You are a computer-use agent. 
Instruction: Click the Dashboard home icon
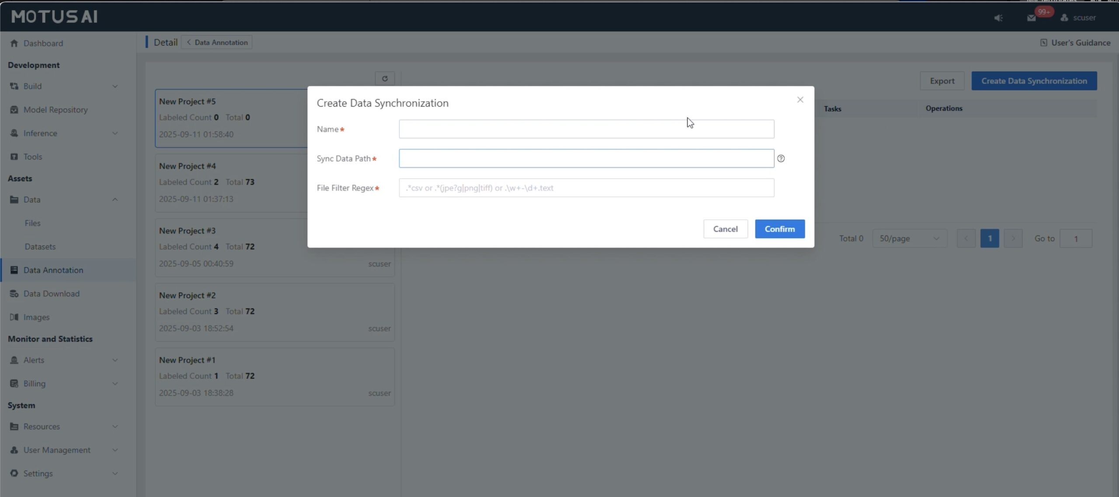click(x=14, y=43)
